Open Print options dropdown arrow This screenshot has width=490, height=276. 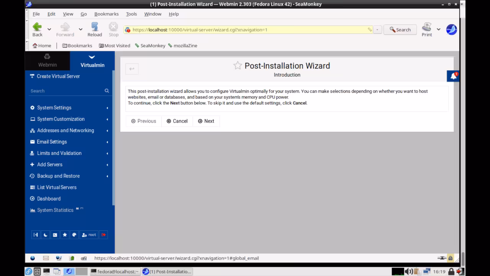click(x=438, y=29)
